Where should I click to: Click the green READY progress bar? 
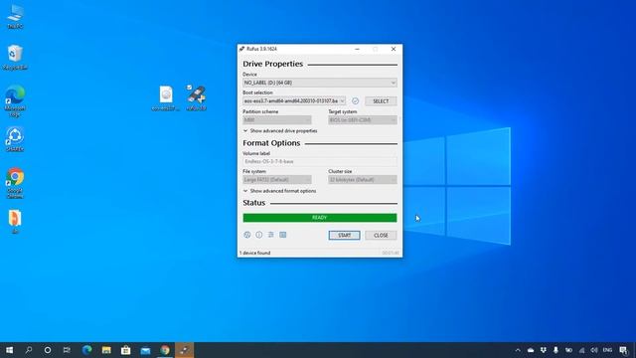point(320,218)
